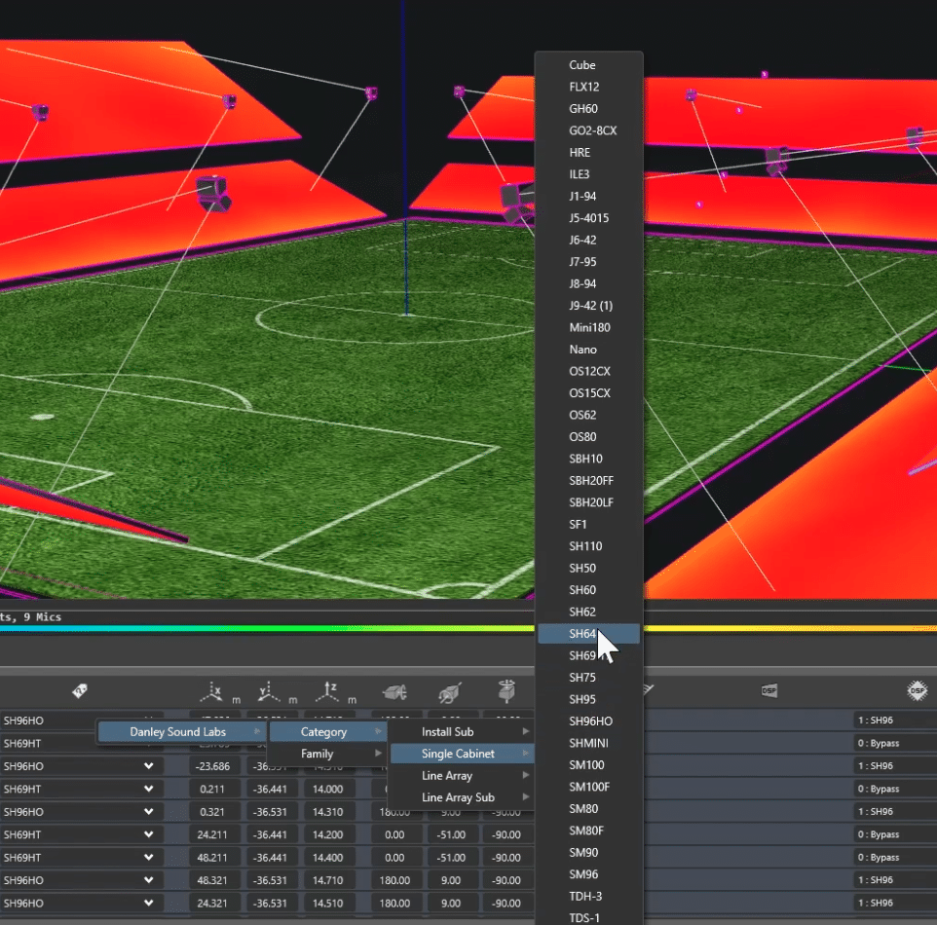The image size is (937, 925).
Task: Select the Single Cabinet category
Action: click(x=462, y=754)
